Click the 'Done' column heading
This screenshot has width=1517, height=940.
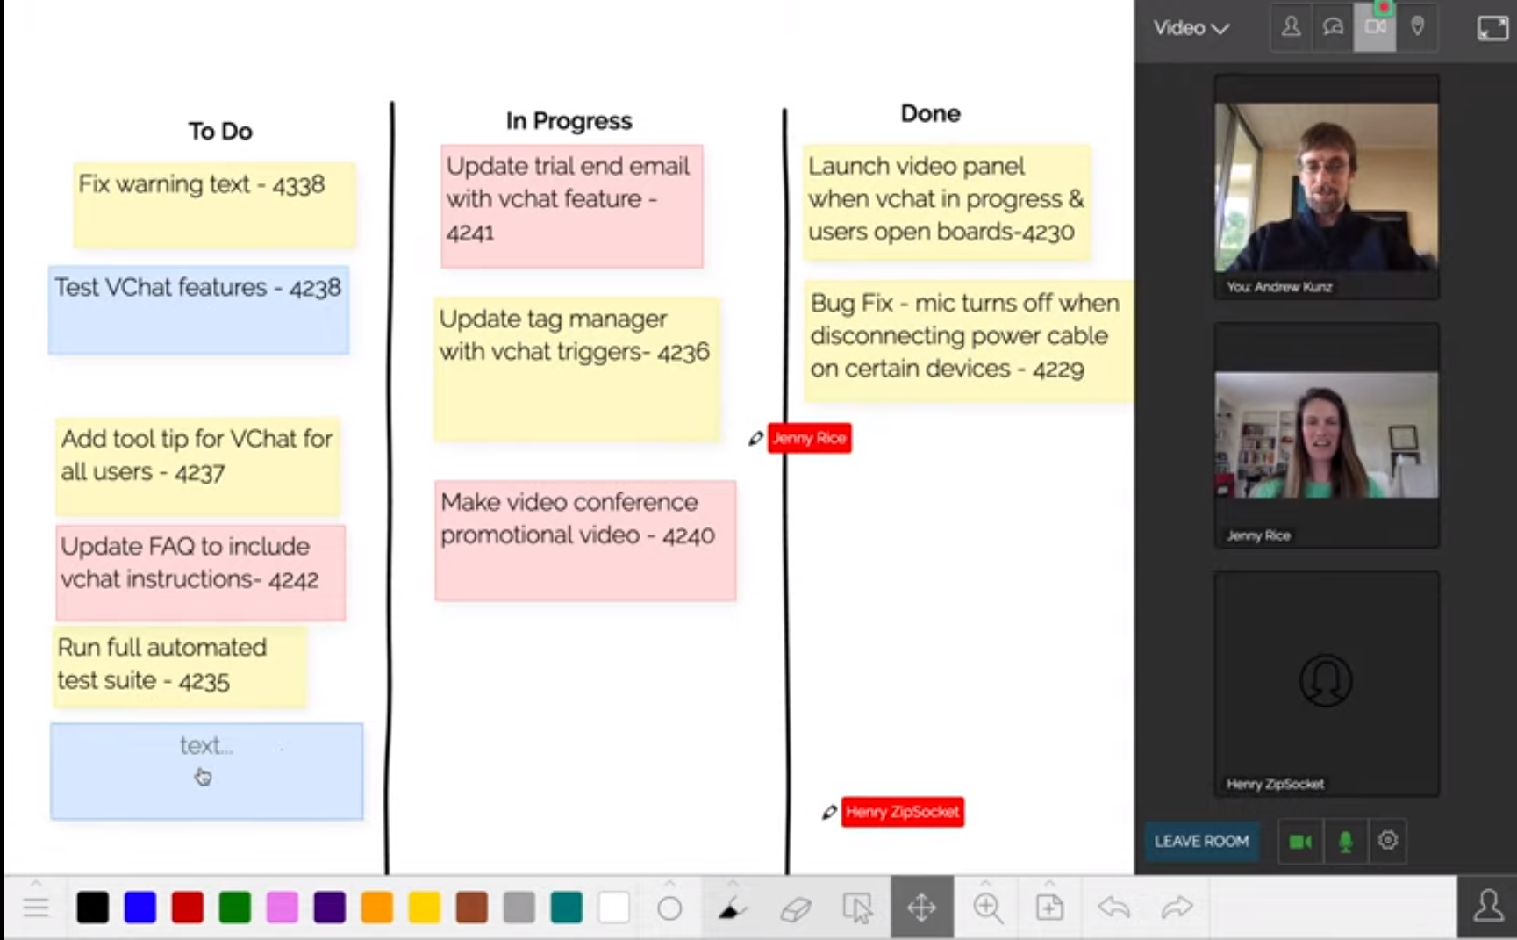[x=930, y=113]
